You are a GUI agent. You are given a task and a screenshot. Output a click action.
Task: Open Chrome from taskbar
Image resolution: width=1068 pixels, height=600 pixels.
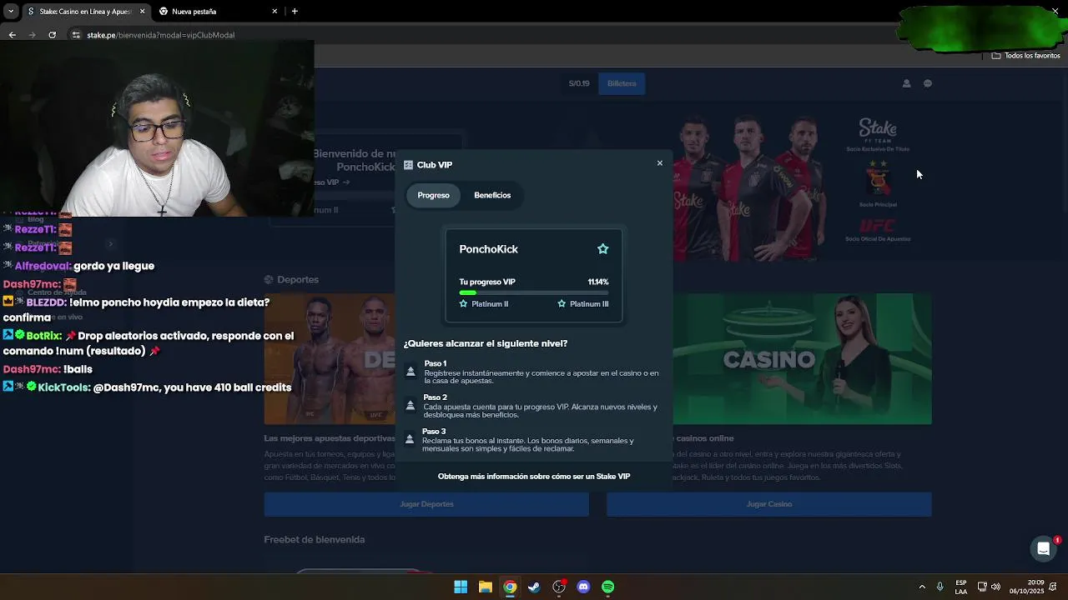click(510, 587)
